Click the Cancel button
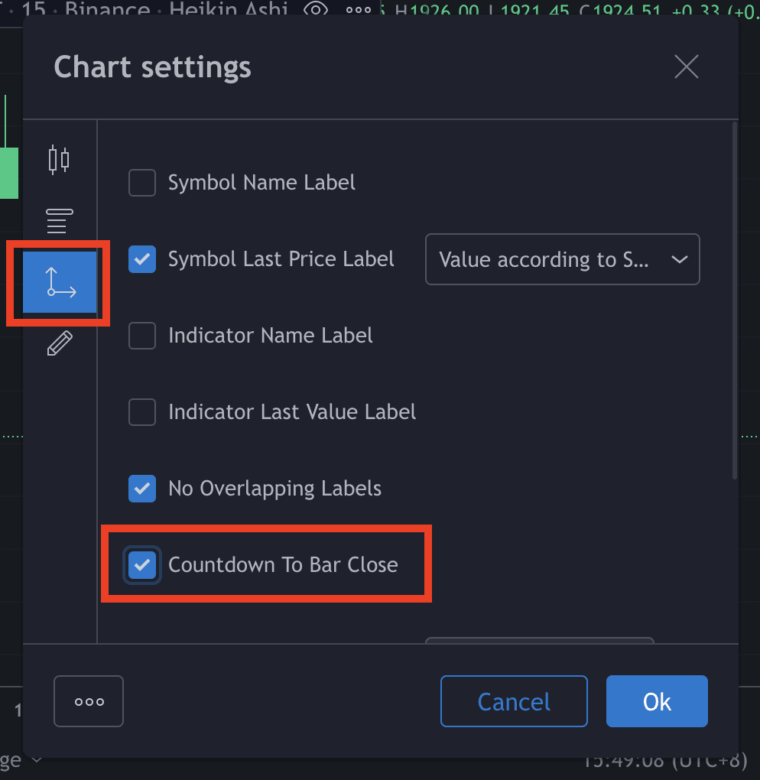The image size is (760, 780). [x=514, y=701]
